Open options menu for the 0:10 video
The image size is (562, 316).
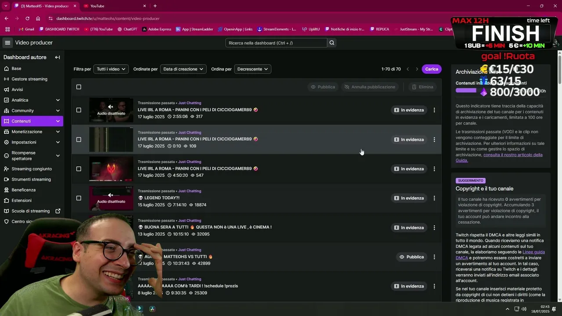pos(434,140)
